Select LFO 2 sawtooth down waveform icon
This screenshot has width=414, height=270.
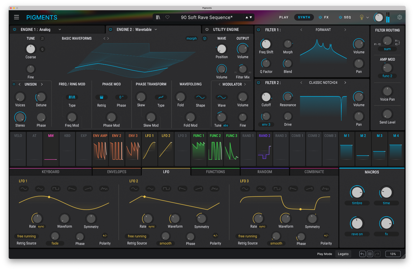point(182,189)
